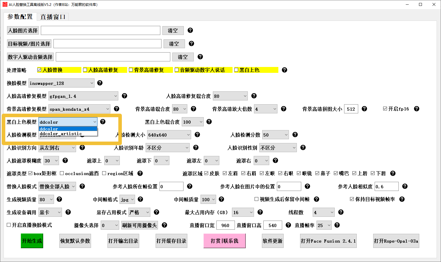Viewport: 441px width, 262px height.
Task: Click help icon next to 人脸图片选择 row
Action: point(190,30)
